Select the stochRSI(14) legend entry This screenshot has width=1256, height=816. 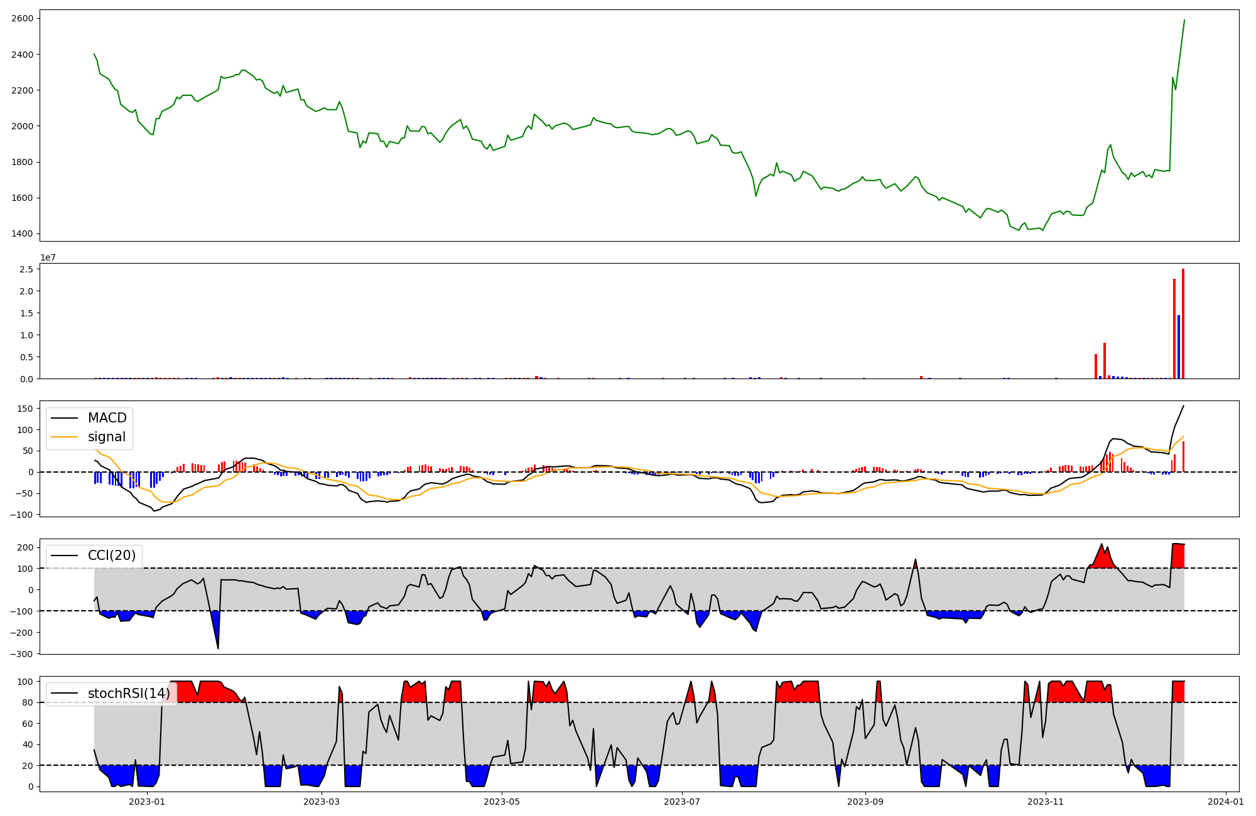129,694
